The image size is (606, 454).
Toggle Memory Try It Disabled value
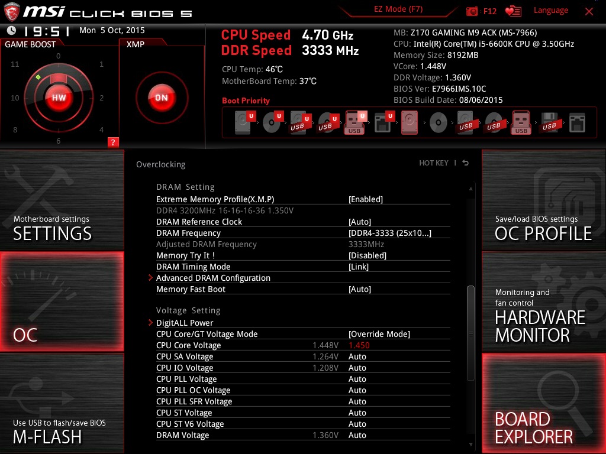(367, 255)
